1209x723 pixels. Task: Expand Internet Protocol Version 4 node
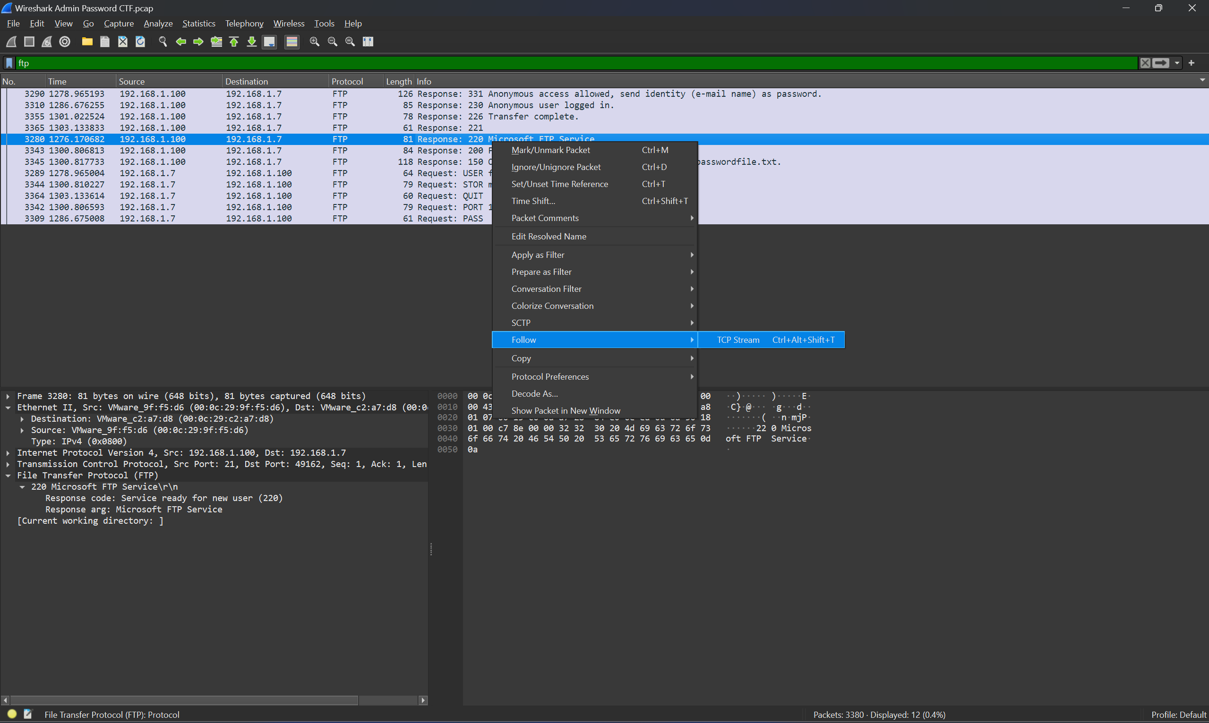8,453
